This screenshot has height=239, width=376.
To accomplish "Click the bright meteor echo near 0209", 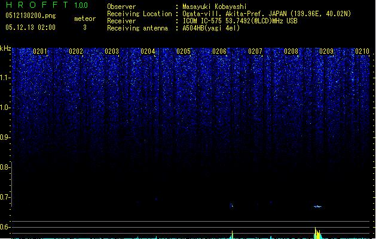I will (318, 206).
